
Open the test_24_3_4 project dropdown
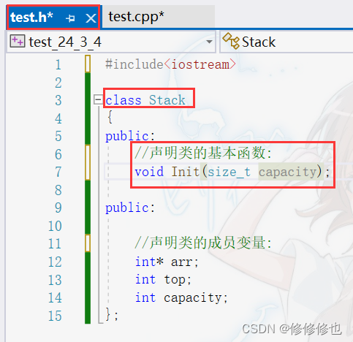pyautogui.click(x=209, y=42)
